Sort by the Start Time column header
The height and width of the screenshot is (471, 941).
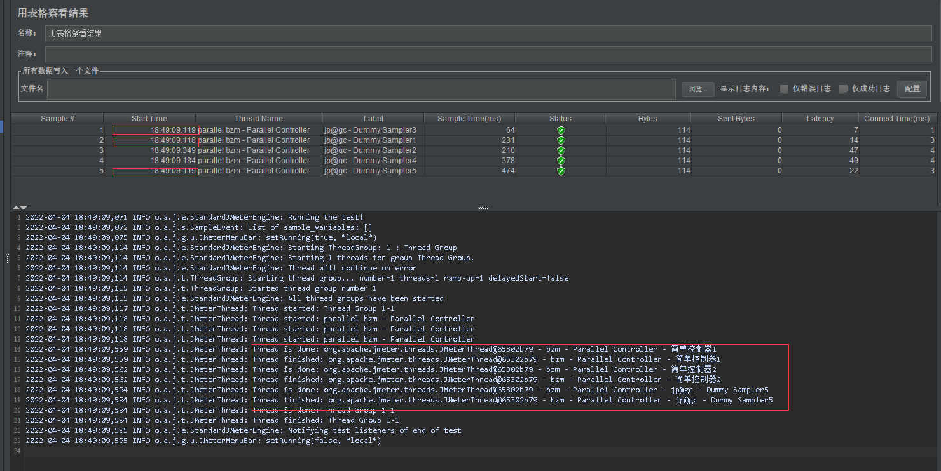149,119
